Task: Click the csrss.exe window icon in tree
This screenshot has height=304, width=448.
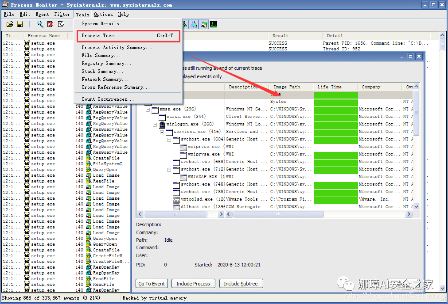Action: coord(162,117)
